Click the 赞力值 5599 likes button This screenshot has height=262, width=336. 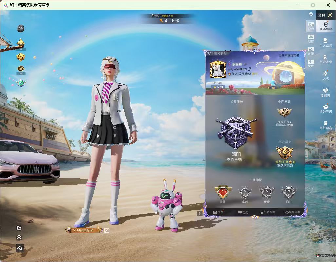coord(218,87)
